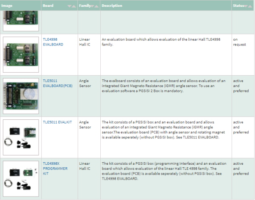This screenshot has width=255, height=200.
Task: Select Angle Sensor in TLE5011 EVALKIT row
Action: (85, 124)
